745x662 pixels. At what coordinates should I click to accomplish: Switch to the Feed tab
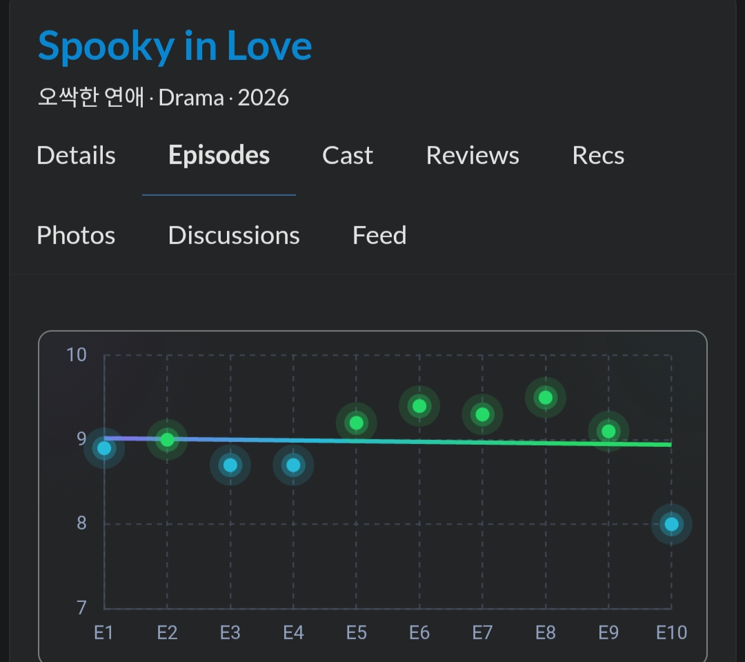click(x=379, y=236)
